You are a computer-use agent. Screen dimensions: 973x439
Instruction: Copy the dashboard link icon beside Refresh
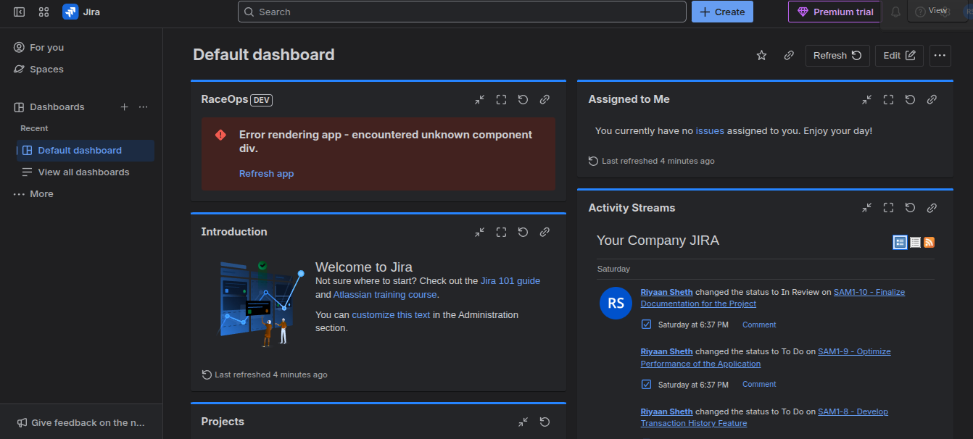click(789, 55)
